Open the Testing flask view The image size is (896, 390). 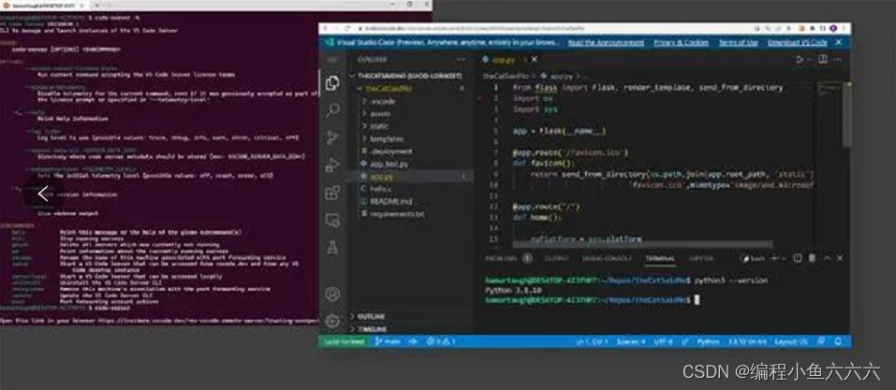(332, 248)
